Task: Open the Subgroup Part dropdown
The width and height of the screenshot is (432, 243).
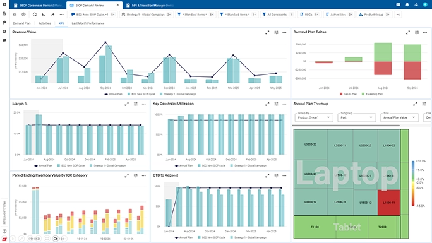Action: (356, 117)
